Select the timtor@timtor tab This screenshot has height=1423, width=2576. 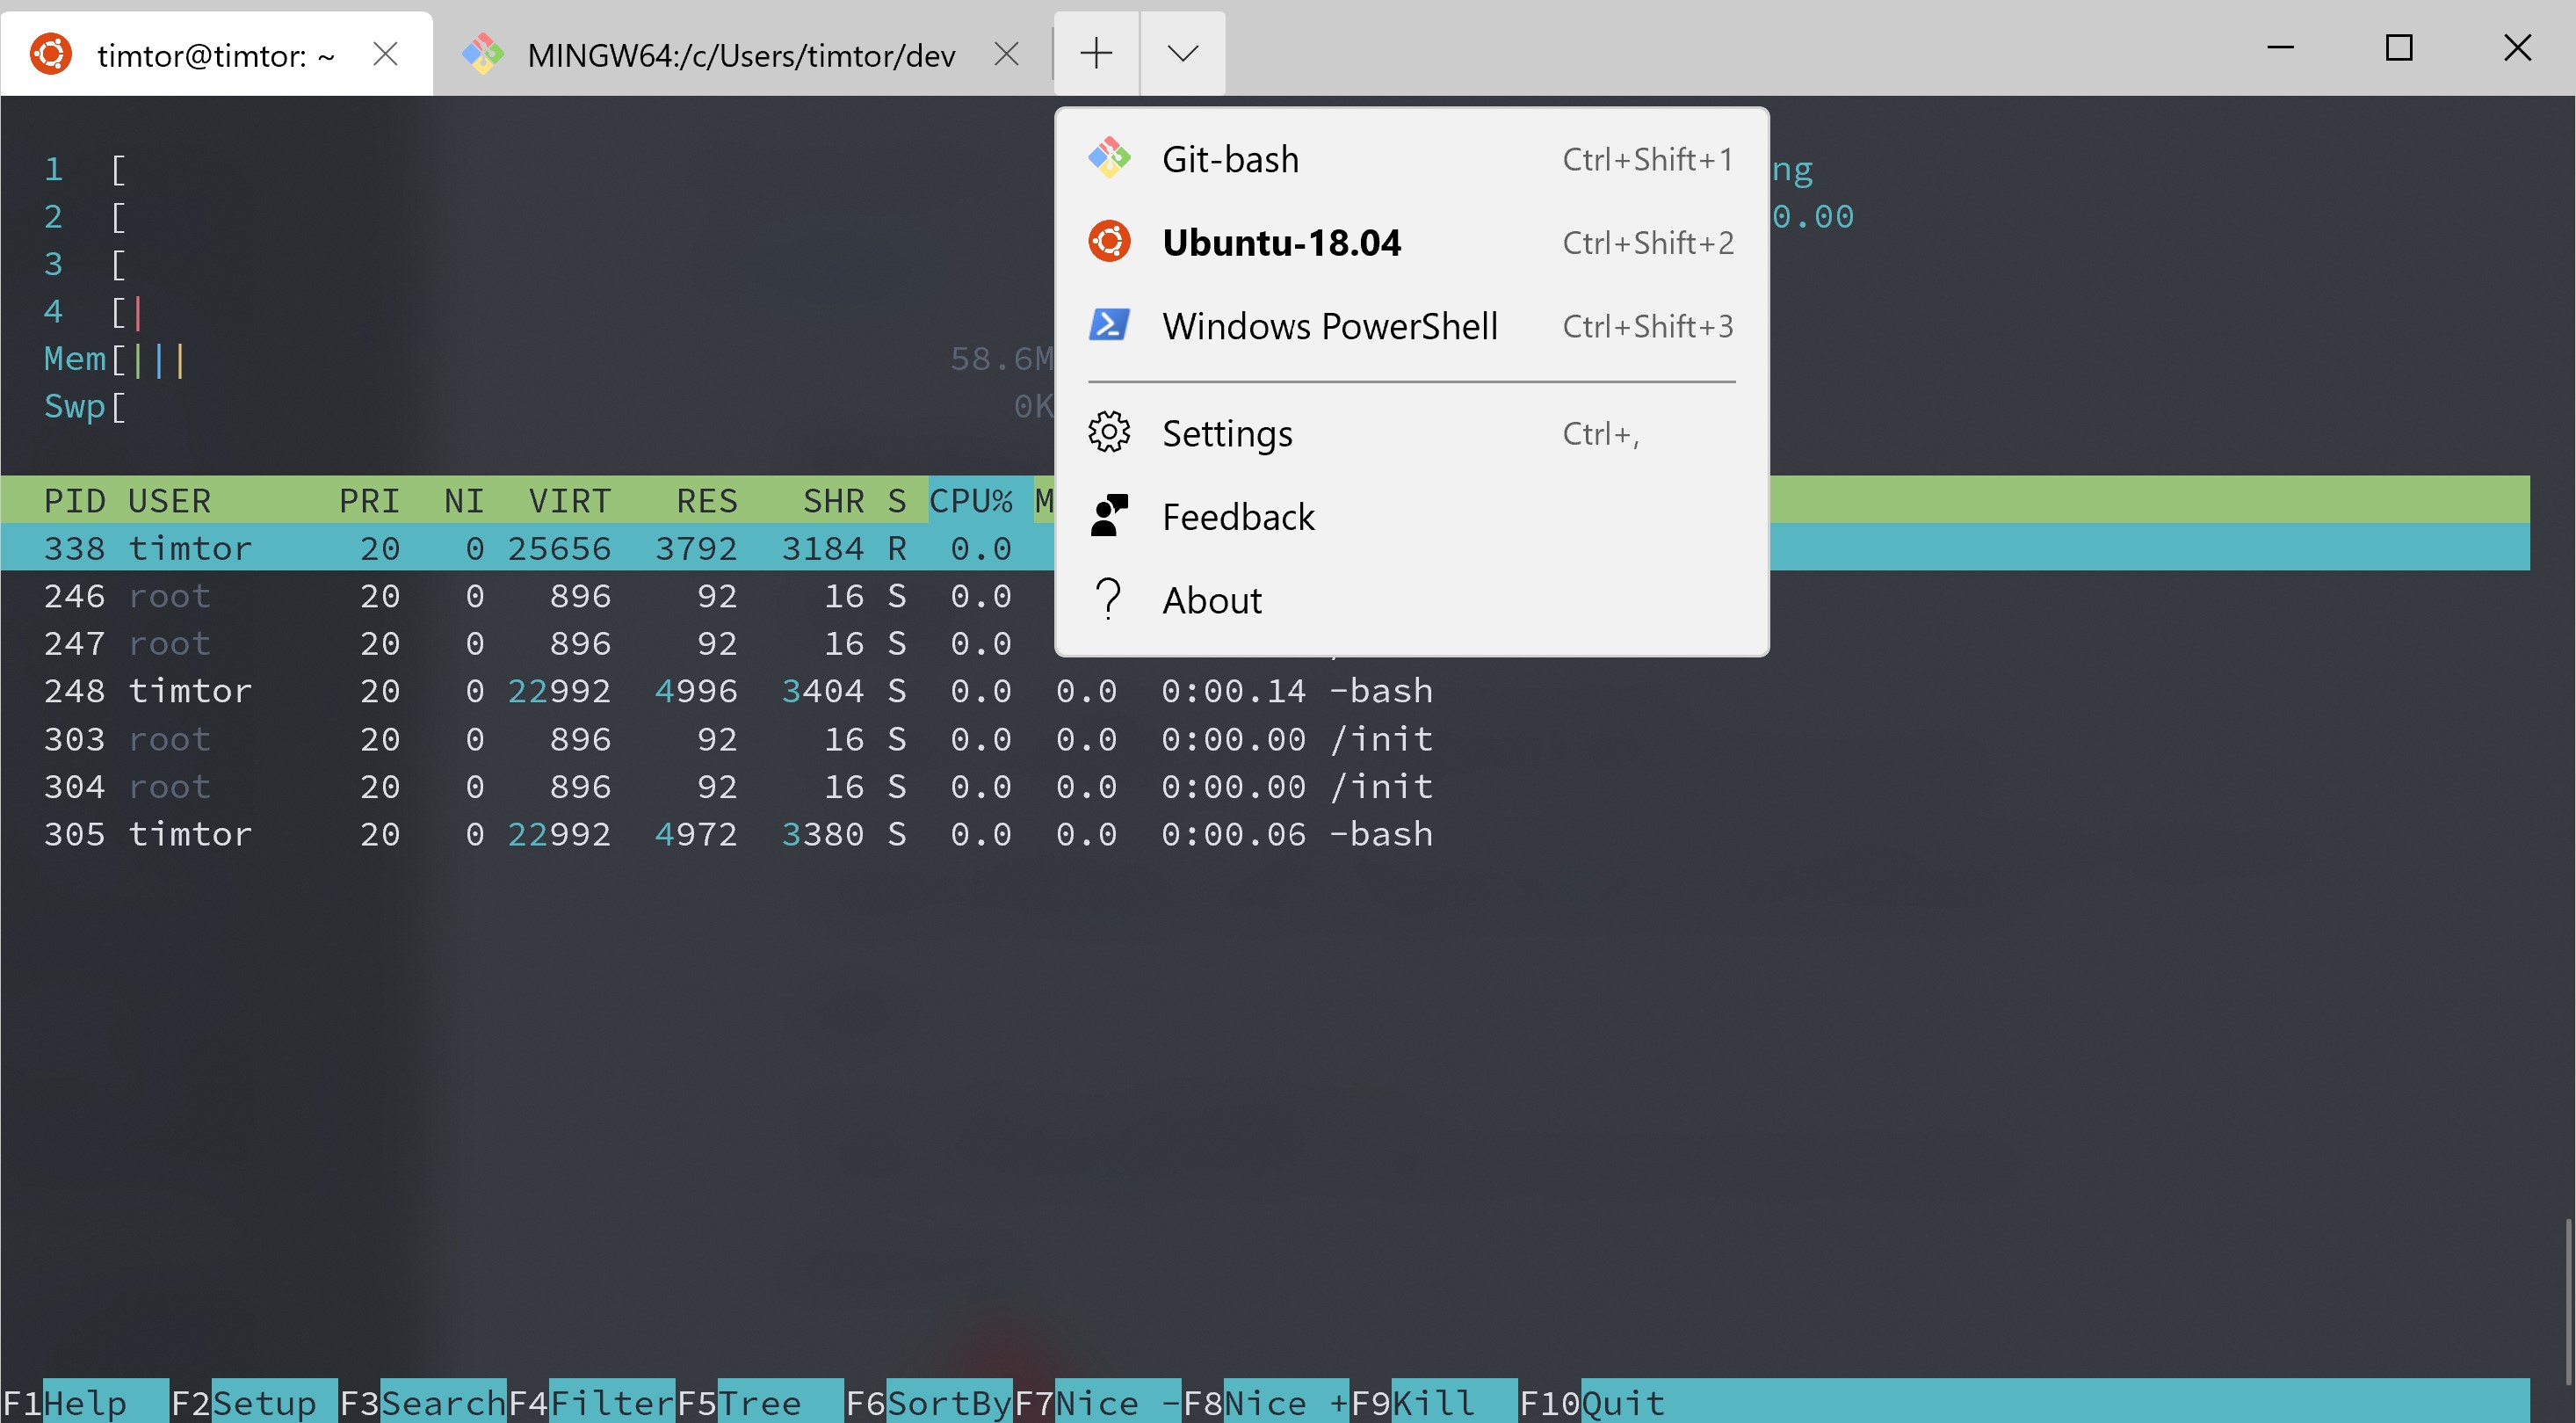point(215,55)
